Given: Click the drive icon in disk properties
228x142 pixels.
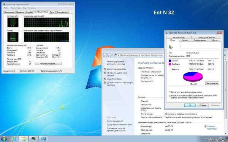Looking at the screenshot, I should coord(171,47).
